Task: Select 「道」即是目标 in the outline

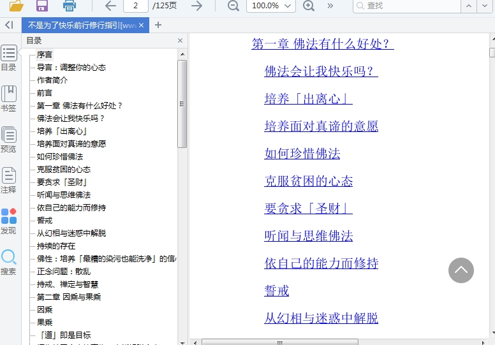Action: pyautogui.click(x=64, y=335)
